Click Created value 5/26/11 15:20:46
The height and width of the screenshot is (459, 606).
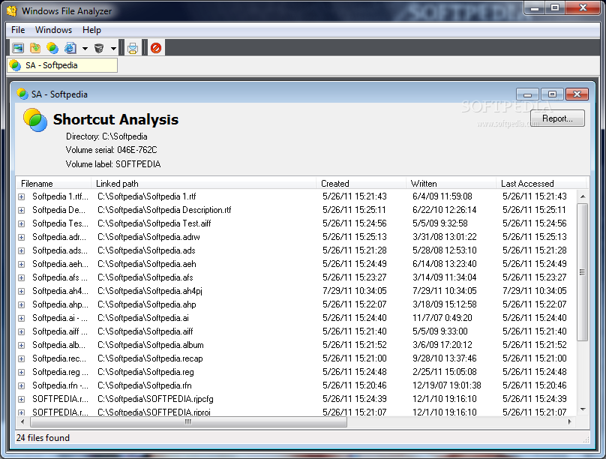355,386
